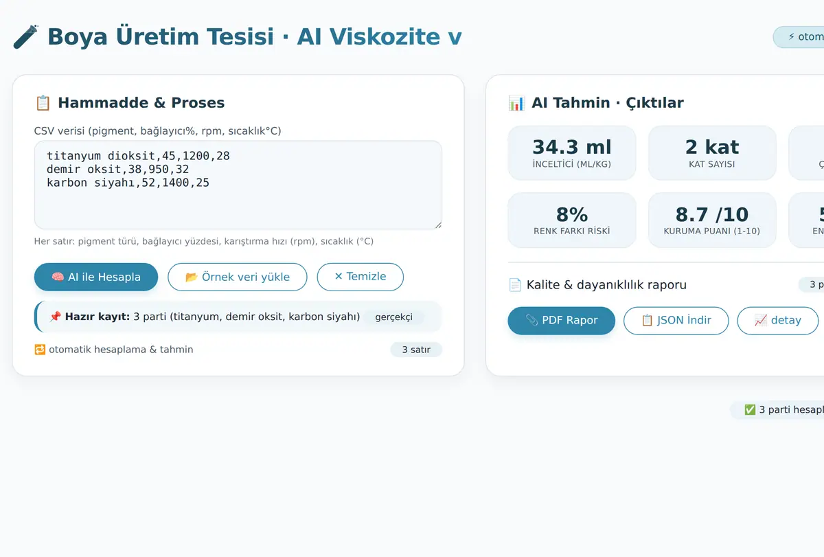Click the Her satır hint text

204,242
